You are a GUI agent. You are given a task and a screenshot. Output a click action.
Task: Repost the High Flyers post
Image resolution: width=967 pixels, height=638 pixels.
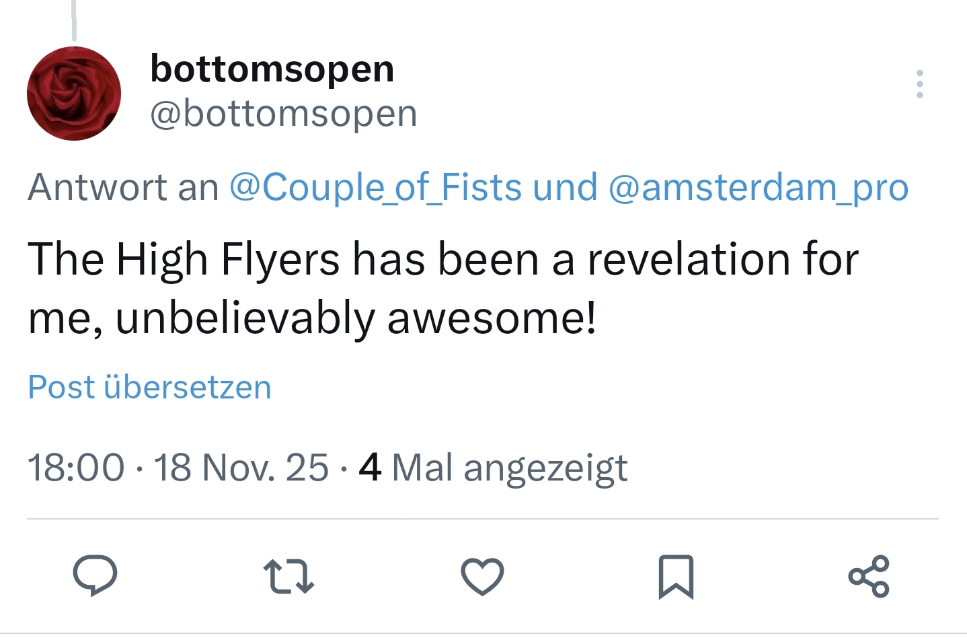288,577
